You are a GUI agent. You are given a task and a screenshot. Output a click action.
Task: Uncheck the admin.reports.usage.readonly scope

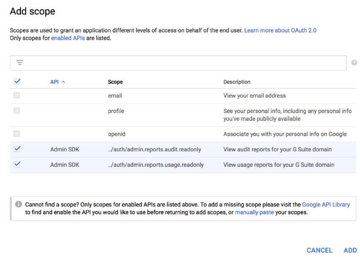pyautogui.click(x=17, y=164)
